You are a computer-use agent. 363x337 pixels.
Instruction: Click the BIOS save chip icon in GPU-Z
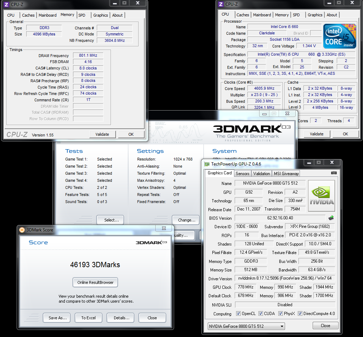point(331,218)
